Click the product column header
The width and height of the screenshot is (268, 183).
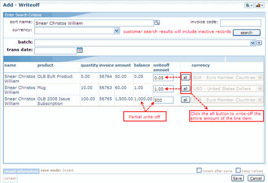(45, 65)
